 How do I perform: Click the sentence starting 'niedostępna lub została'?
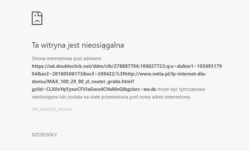coord(111,97)
